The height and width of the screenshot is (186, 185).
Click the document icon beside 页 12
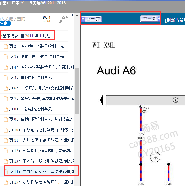(6, 151)
